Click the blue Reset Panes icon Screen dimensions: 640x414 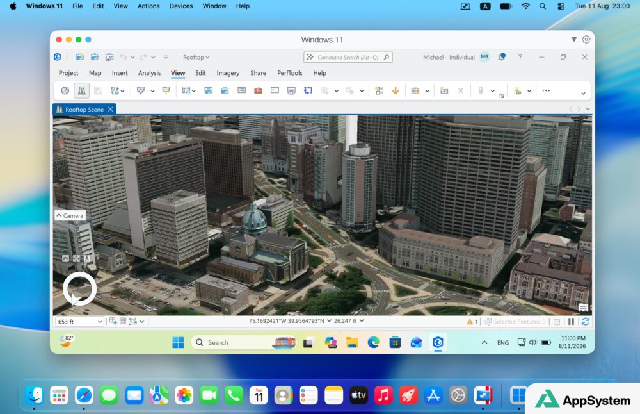pos(308,91)
